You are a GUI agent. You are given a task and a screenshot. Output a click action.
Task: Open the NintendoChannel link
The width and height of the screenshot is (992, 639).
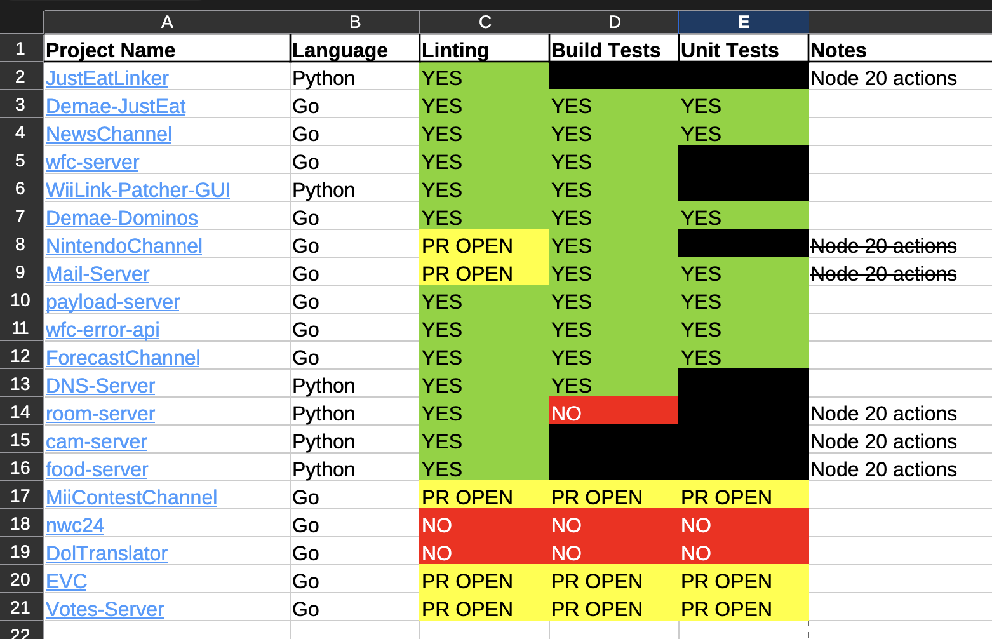pos(124,246)
